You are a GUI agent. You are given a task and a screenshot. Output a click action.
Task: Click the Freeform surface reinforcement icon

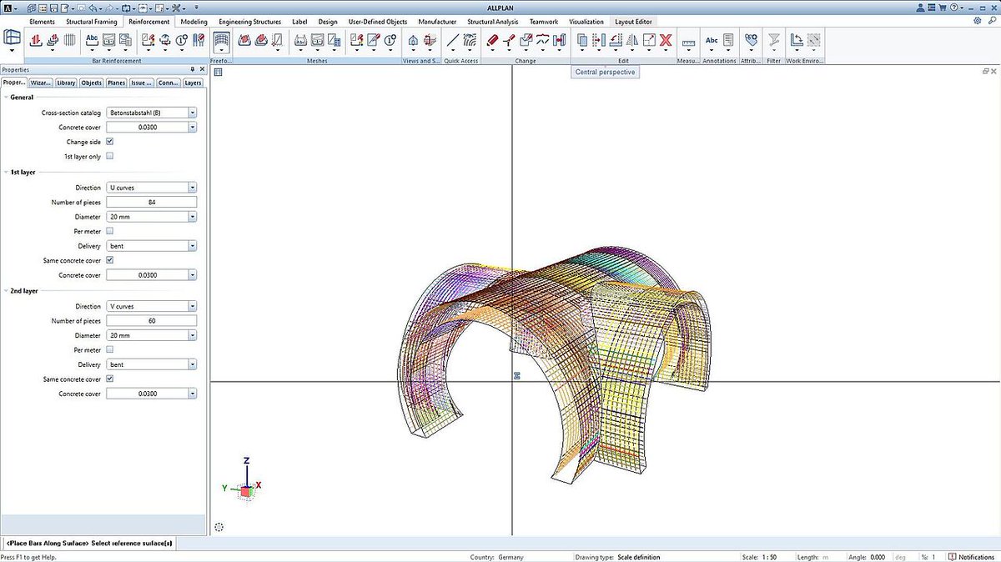pyautogui.click(x=221, y=39)
